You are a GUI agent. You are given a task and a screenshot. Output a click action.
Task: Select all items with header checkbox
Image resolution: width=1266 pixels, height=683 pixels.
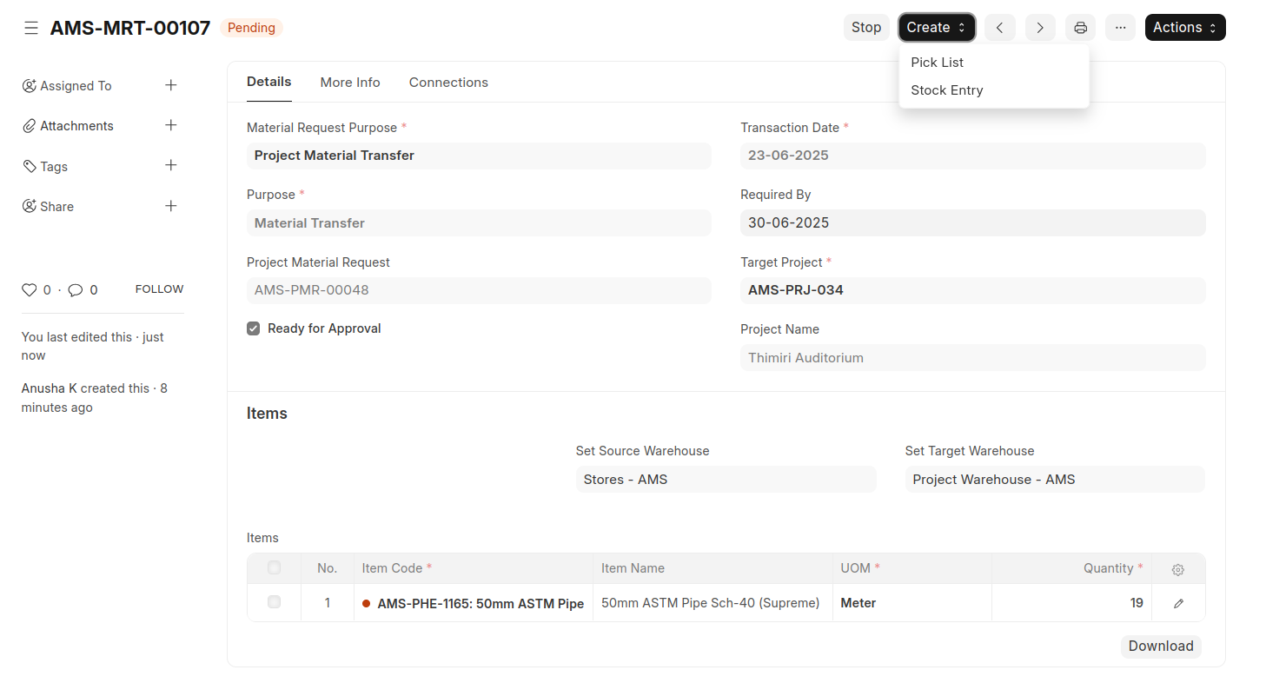tap(275, 567)
